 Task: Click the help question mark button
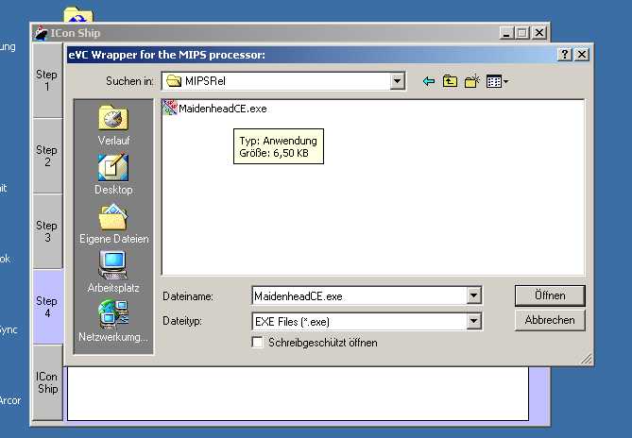pyautogui.click(x=565, y=55)
